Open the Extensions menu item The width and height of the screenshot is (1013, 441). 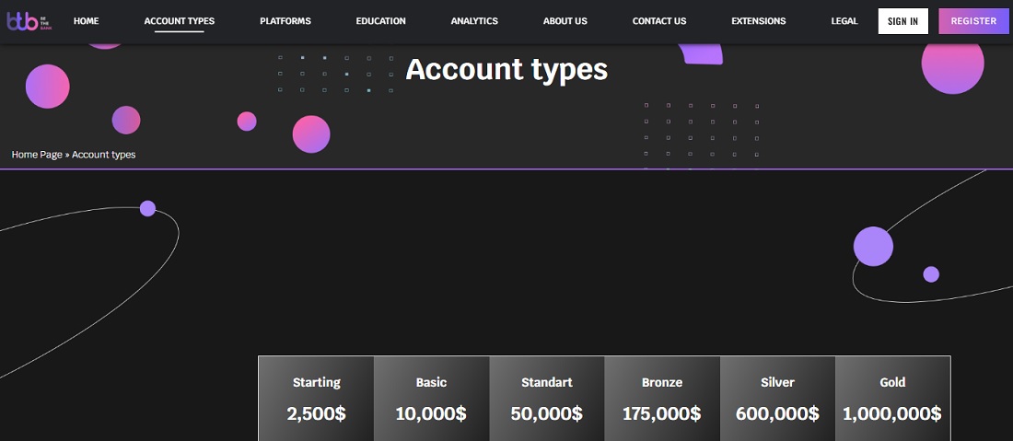click(758, 21)
